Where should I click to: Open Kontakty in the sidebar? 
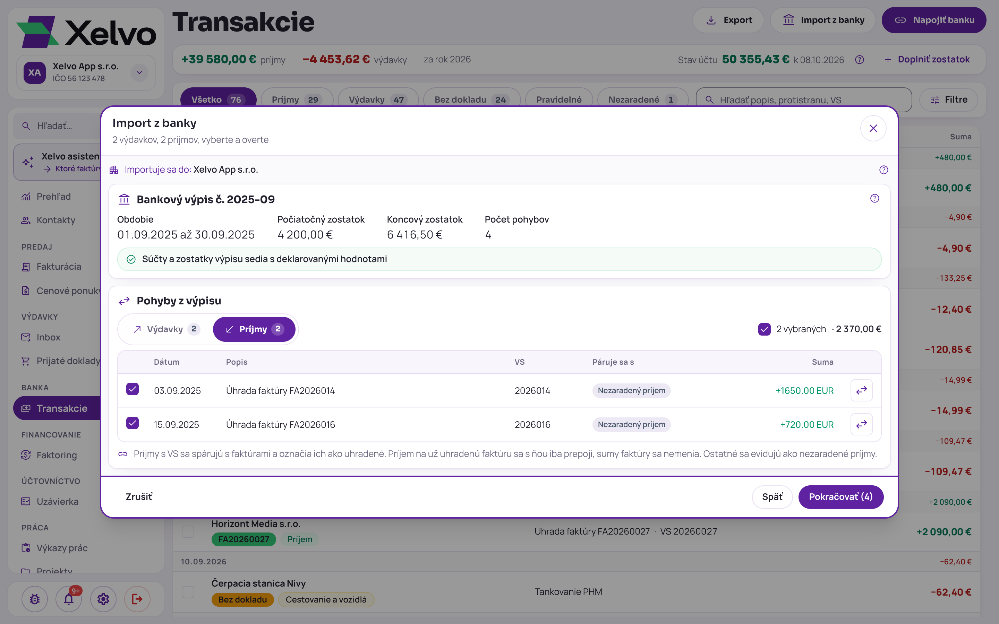(x=57, y=220)
